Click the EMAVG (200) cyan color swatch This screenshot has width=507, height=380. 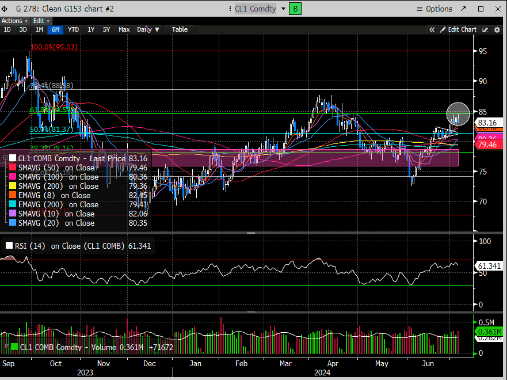13,204
